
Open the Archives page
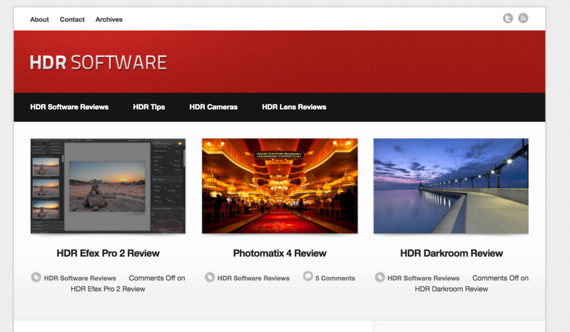pos(109,19)
